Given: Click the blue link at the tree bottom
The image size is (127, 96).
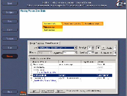Looking at the screenshot, I should point(45,81).
